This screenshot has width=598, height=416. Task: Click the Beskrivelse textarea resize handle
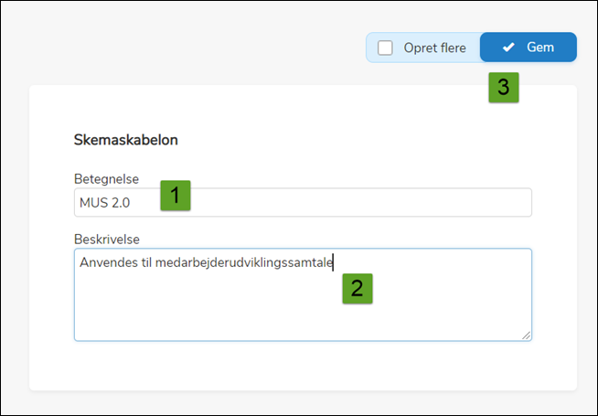click(526, 335)
